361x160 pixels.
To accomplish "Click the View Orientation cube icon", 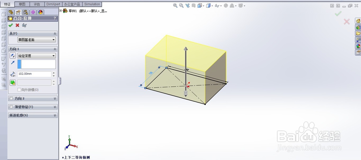I will [199, 5].
